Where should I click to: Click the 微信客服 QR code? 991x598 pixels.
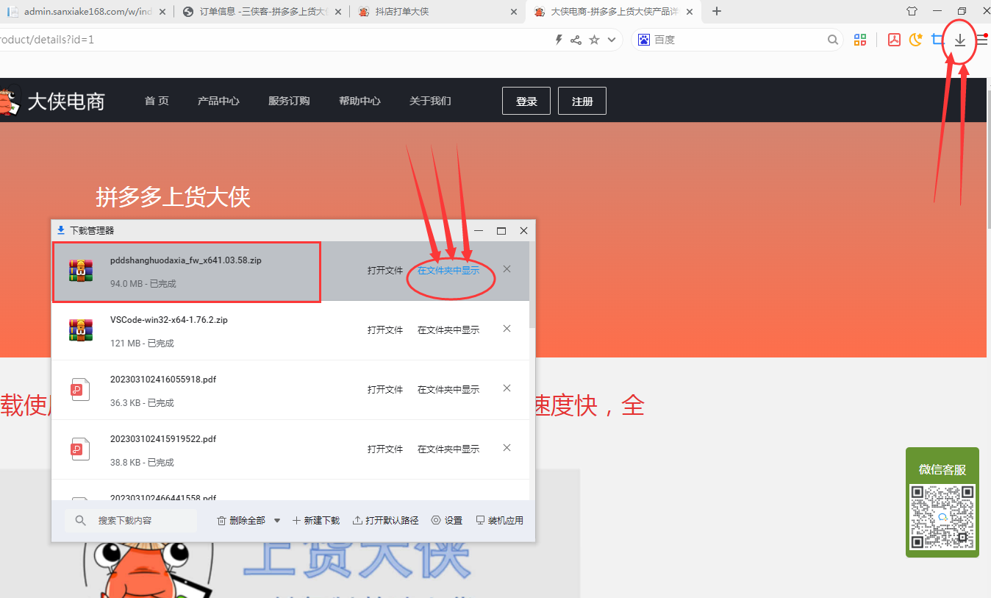(x=942, y=516)
